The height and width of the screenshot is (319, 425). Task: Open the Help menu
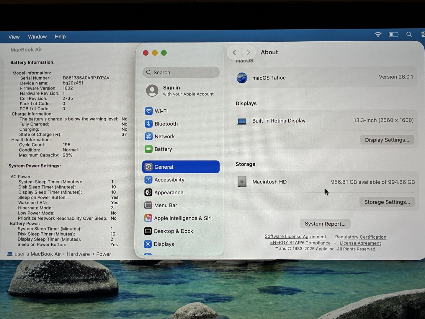click(x=60, y=37)
